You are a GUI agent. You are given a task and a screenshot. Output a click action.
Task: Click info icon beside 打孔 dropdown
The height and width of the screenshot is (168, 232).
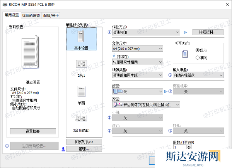click(170, 131)
